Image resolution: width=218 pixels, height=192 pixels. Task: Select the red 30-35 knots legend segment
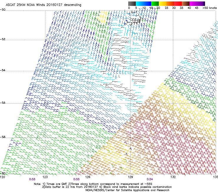pyautogui.click(x=178, y=4)
